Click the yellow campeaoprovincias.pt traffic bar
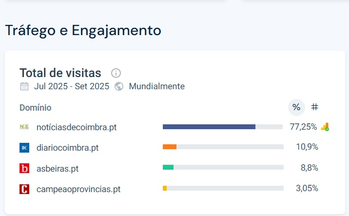349x216 pixels. [x=165, y=188]
